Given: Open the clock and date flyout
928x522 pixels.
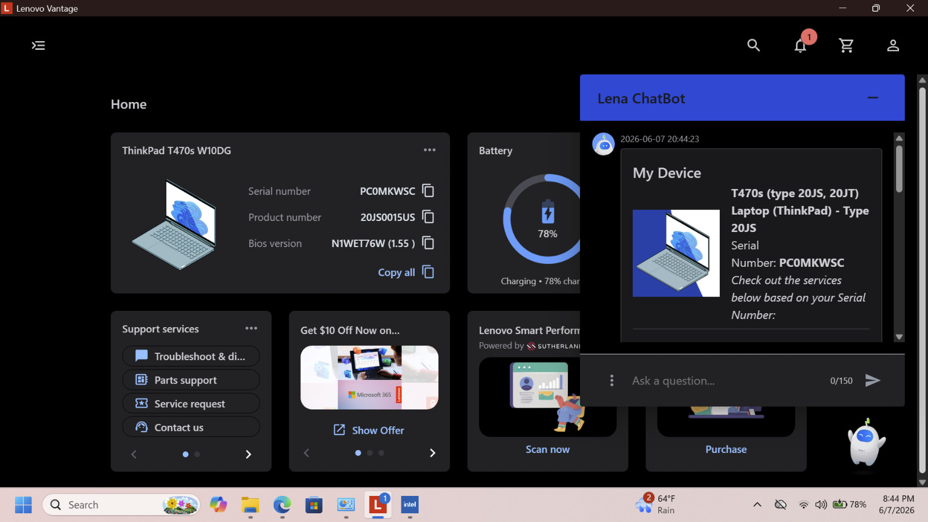Looking at the screenshot, I should point(897,505).
